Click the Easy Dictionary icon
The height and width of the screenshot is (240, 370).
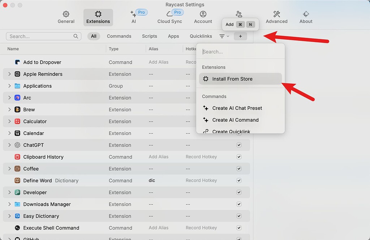pos(17,216)
